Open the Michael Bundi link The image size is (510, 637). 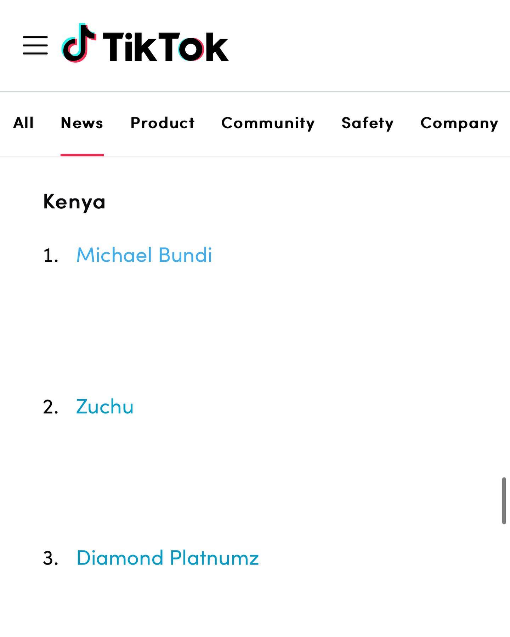[144, 255]
